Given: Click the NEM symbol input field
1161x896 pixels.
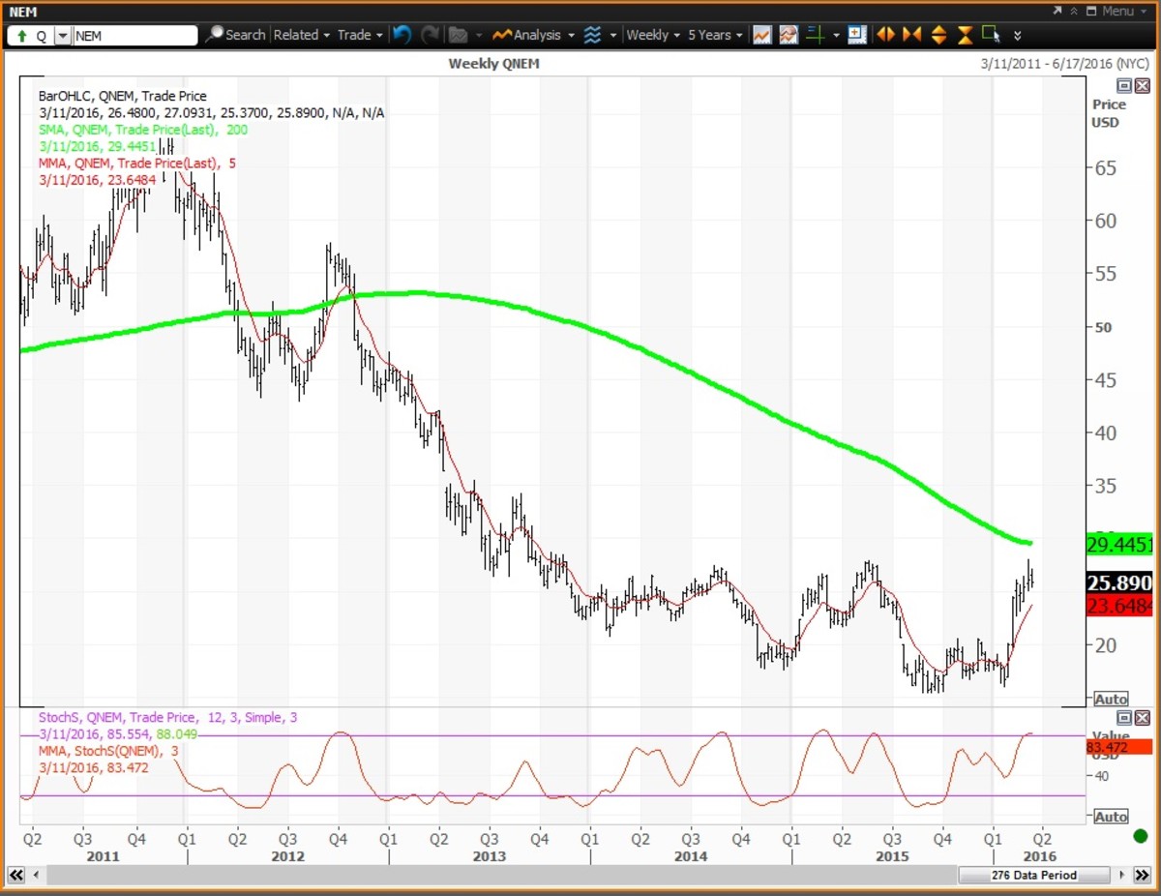Looking at the screenshot, I should pyautogui.click(x=134, y=35).
